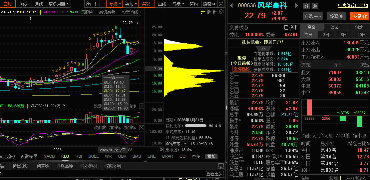Open 自选一 watchlist dropdown
Image resolution: width=370 pixels, height=180 pixels.
313,16
